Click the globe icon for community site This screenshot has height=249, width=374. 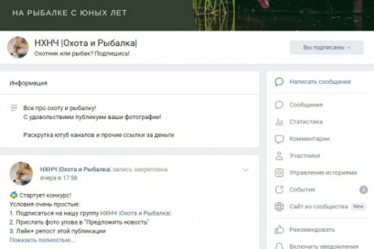point(279,206)
